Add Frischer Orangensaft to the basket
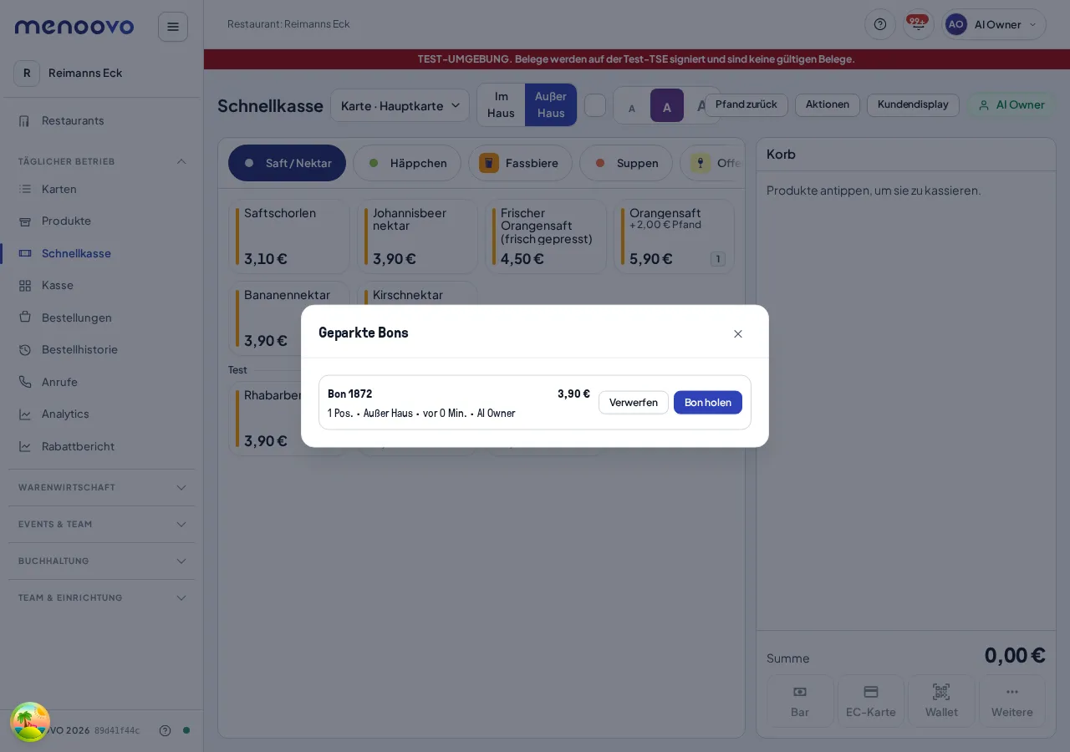The height and width of the screenshot is (752, 1070). 546,236
